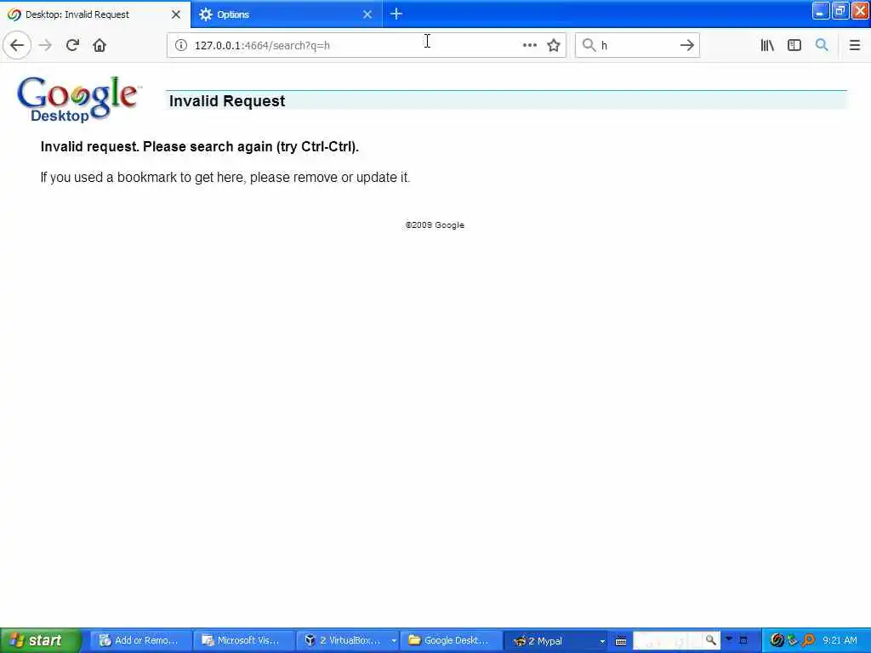Open the Windows Start menu
Screen dimensions: 871x653
(x=41, y=640)
